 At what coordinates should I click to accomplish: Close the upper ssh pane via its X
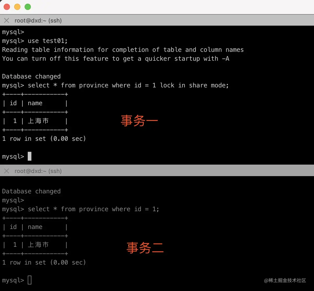[7, 20]
